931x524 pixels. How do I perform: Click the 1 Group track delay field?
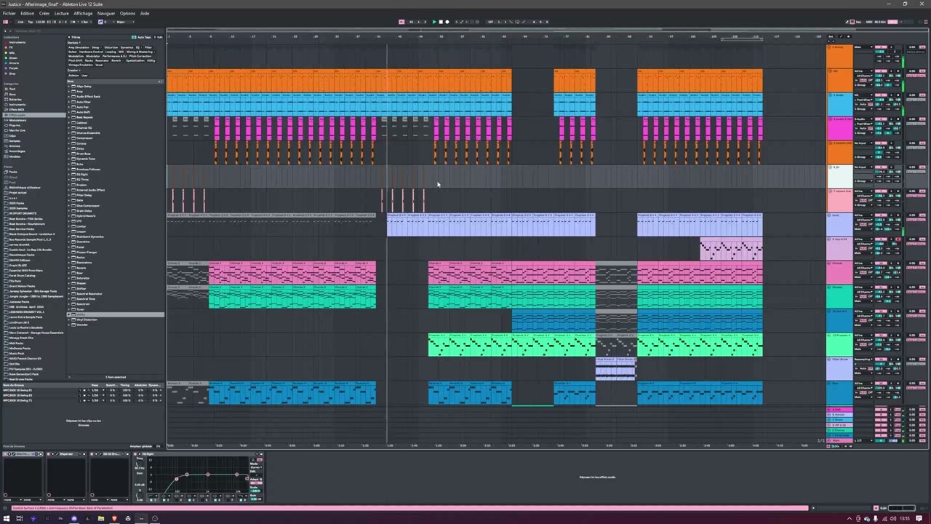(912, 47)
